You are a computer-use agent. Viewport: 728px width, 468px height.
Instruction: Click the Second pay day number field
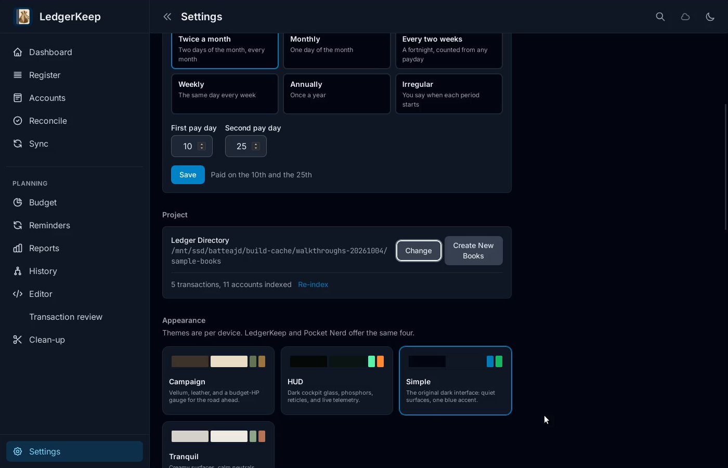(246, 146)
